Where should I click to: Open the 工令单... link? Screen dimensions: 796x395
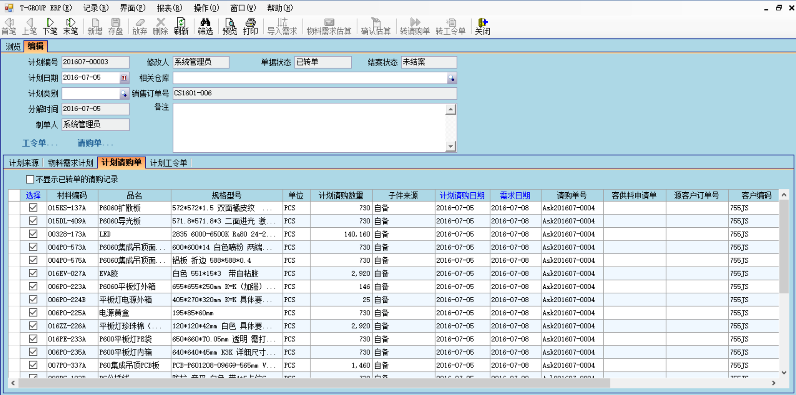(x=40, y=143)
